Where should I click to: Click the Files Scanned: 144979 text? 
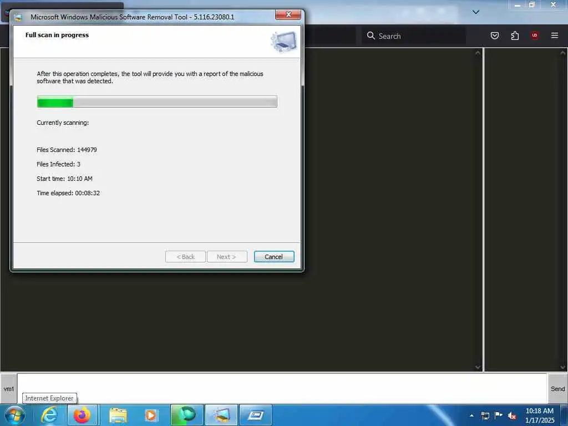tap(67, 150)
